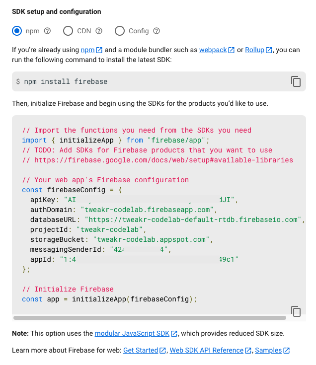This screenshot has height=365, width=316.
Task: Select the Config radio option
Action: 120,31
